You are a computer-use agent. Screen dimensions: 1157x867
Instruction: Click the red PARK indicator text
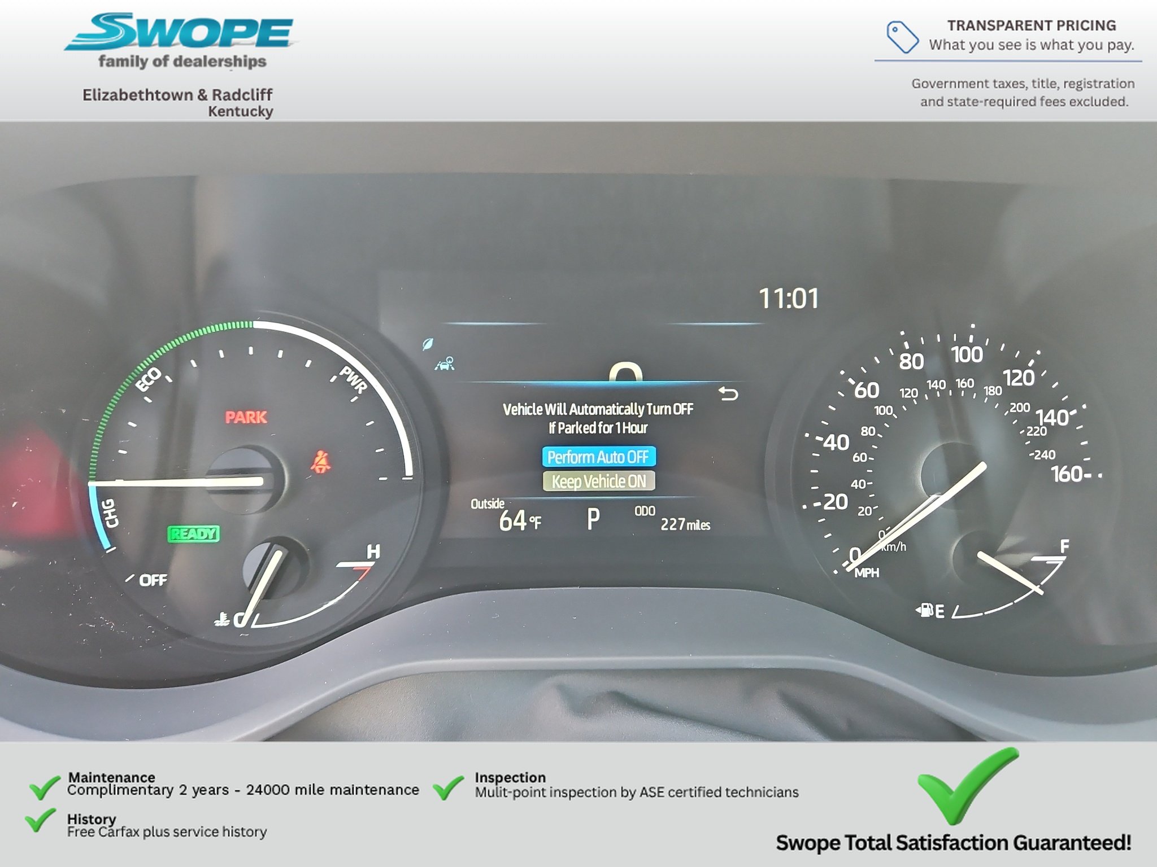click(246, 417)
